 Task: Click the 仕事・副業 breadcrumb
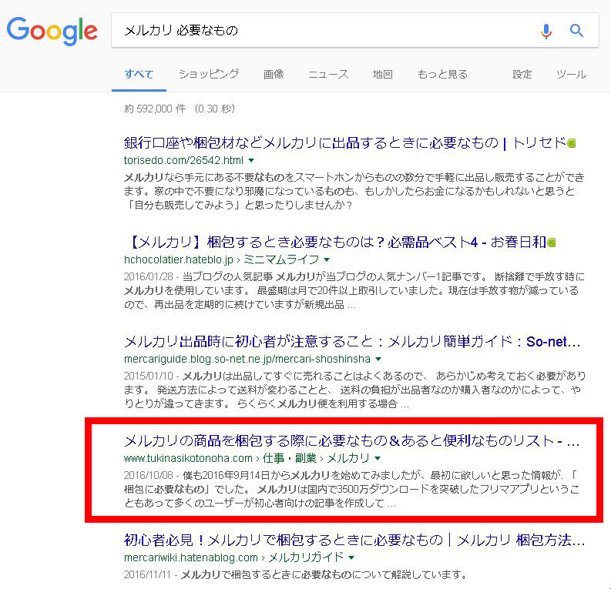(x=290, y=458)
